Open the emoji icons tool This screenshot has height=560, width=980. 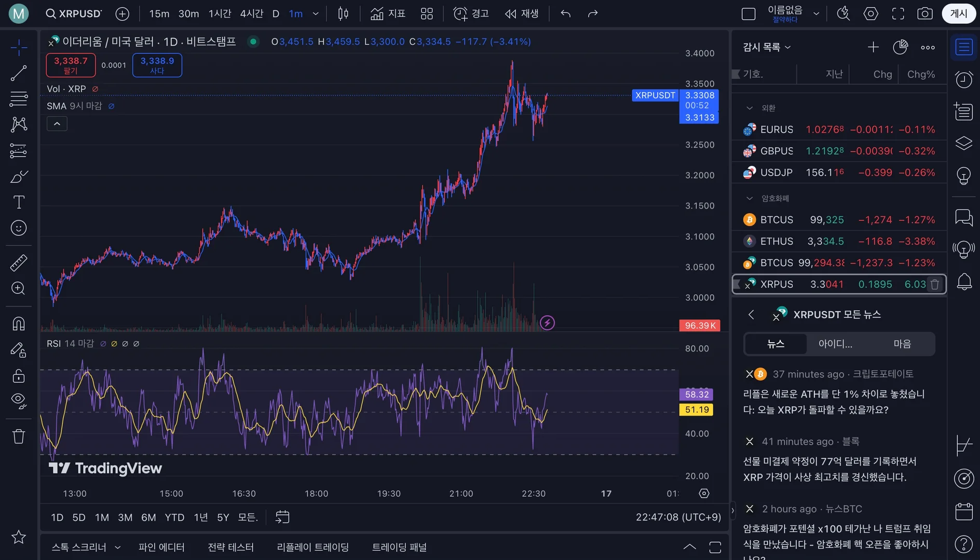pos(19,228)
